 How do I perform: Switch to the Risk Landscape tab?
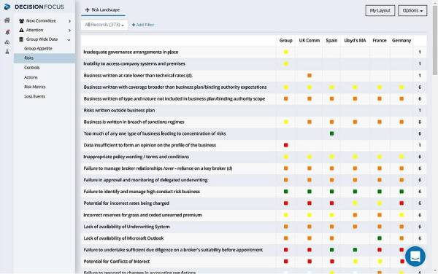[x=103, y=9]
